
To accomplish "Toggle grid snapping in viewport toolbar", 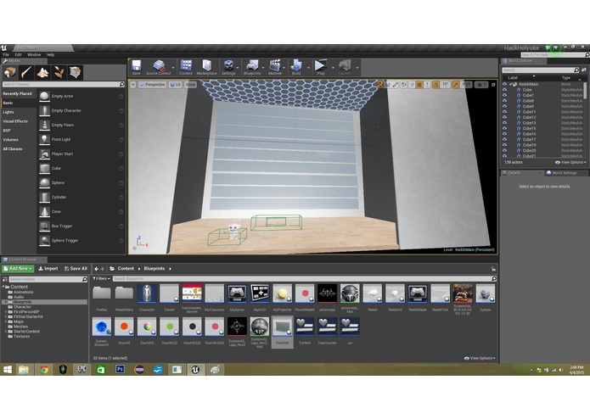I will [x=419, y=85].
